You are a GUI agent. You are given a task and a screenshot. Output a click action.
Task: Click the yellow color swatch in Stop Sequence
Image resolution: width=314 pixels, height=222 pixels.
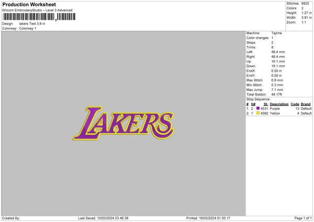tap(258, 113)
